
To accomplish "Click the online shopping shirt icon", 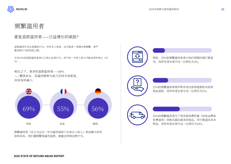I will 137,57.
